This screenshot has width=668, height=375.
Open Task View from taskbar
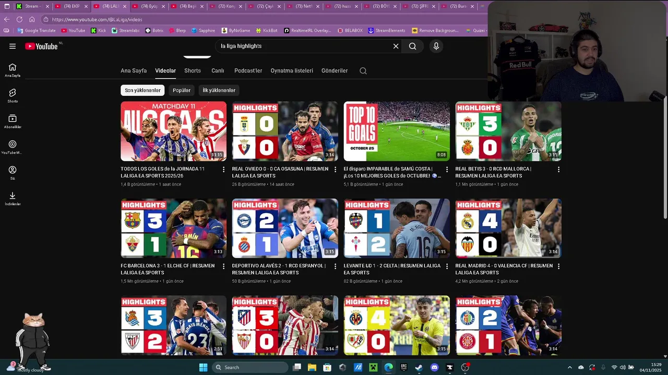click(x=296, y=367)
